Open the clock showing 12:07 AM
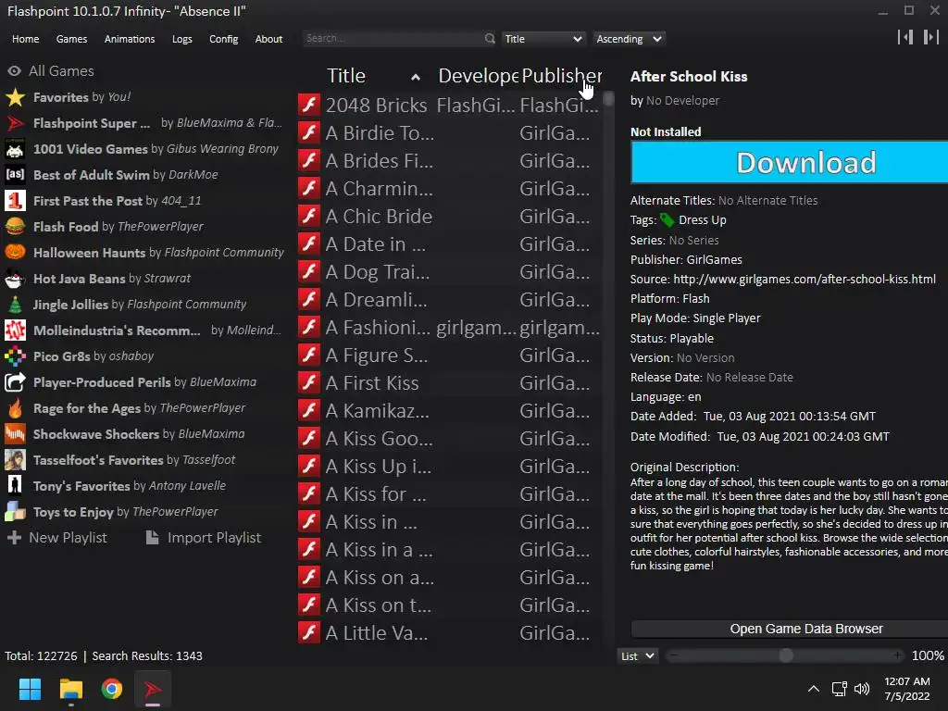This screenshot has height=711, width=948. click(907, 689)
